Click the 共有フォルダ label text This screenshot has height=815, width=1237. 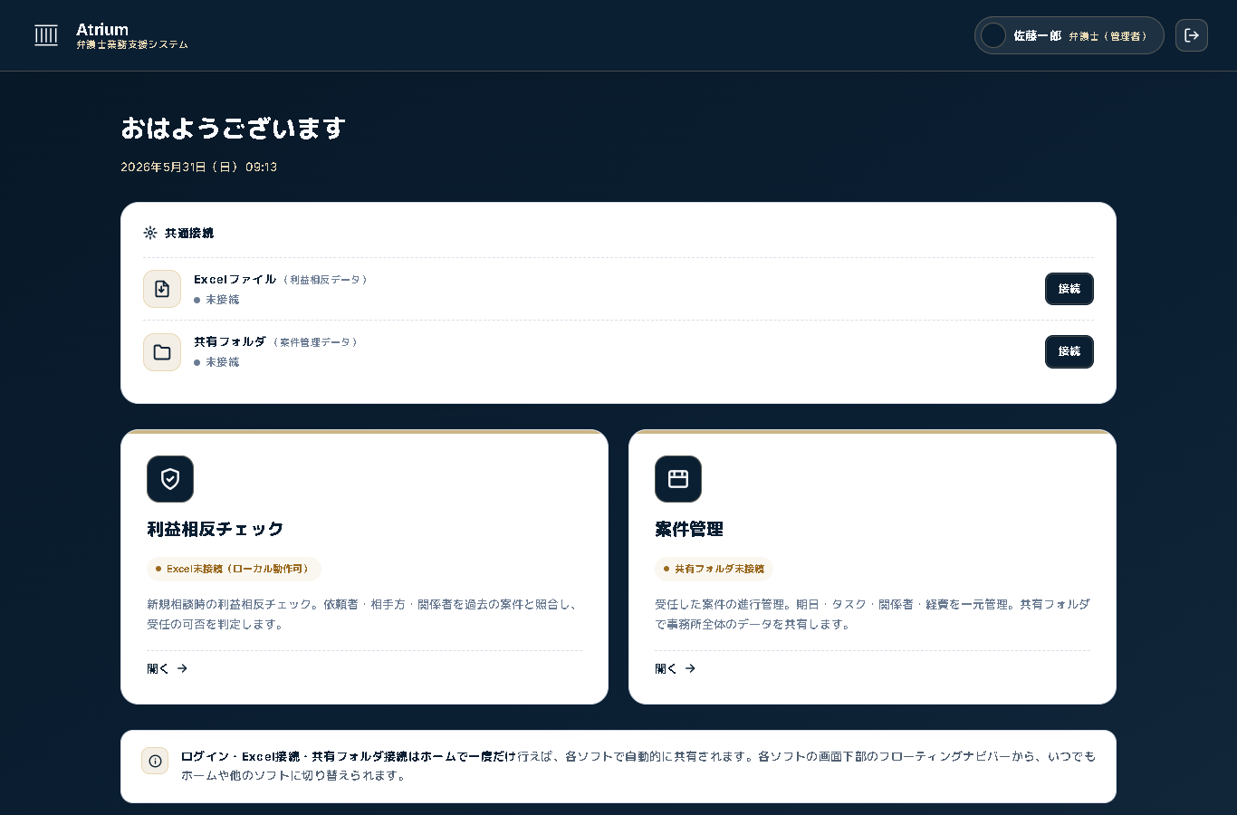click(230, 341)
